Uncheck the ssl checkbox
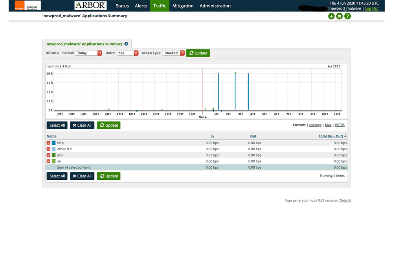Viewport: 393px width, 255px height. coord(48,161)
